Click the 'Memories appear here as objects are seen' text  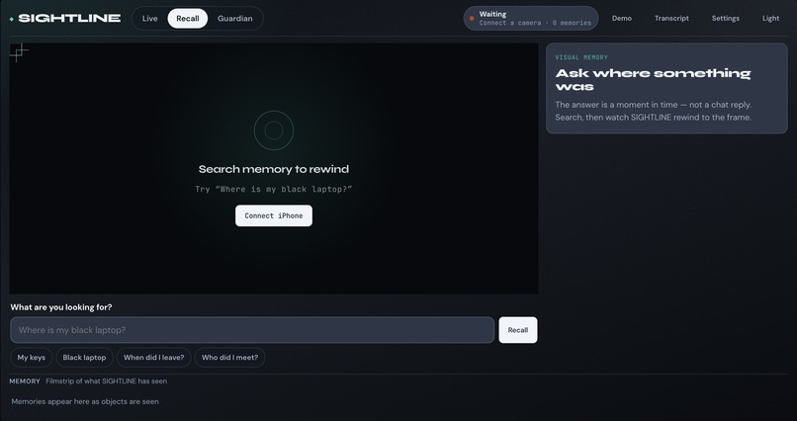85,401
